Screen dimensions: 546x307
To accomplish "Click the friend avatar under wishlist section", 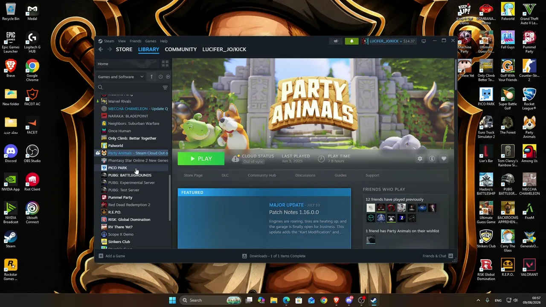I will coord(371,240).
